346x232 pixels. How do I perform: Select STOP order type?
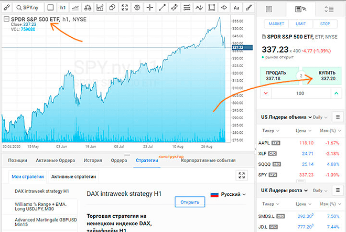point(325,24)
